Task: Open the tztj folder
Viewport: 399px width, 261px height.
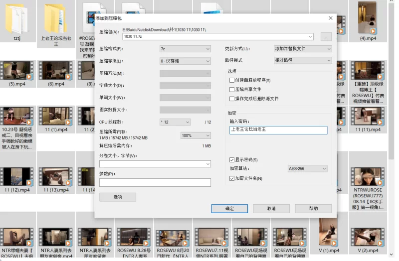Action: pyautogui.click(x=17, y=20)
